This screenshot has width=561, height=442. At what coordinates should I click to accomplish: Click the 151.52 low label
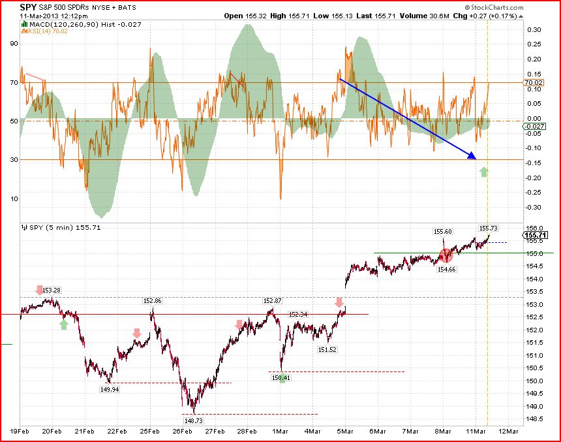pos(327,349)
